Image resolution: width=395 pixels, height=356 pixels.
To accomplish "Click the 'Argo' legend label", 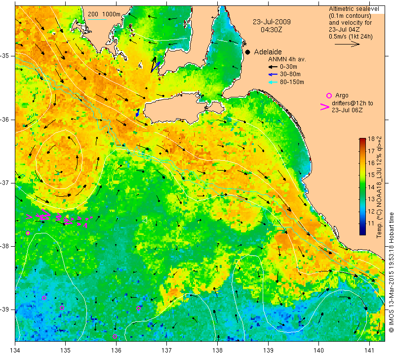I will 342,95.
